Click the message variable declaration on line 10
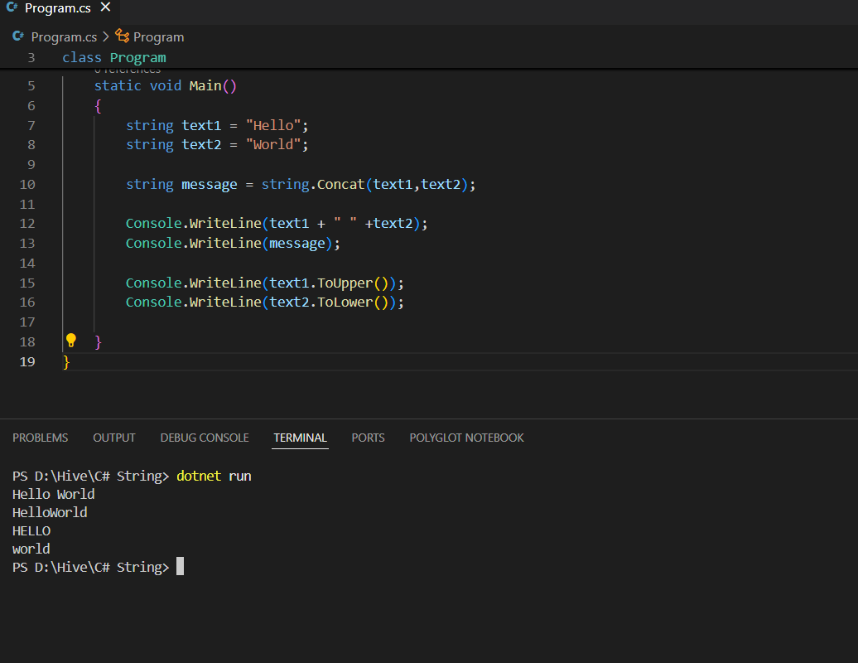This screenshot has width=858, height=663. point(210,185)
